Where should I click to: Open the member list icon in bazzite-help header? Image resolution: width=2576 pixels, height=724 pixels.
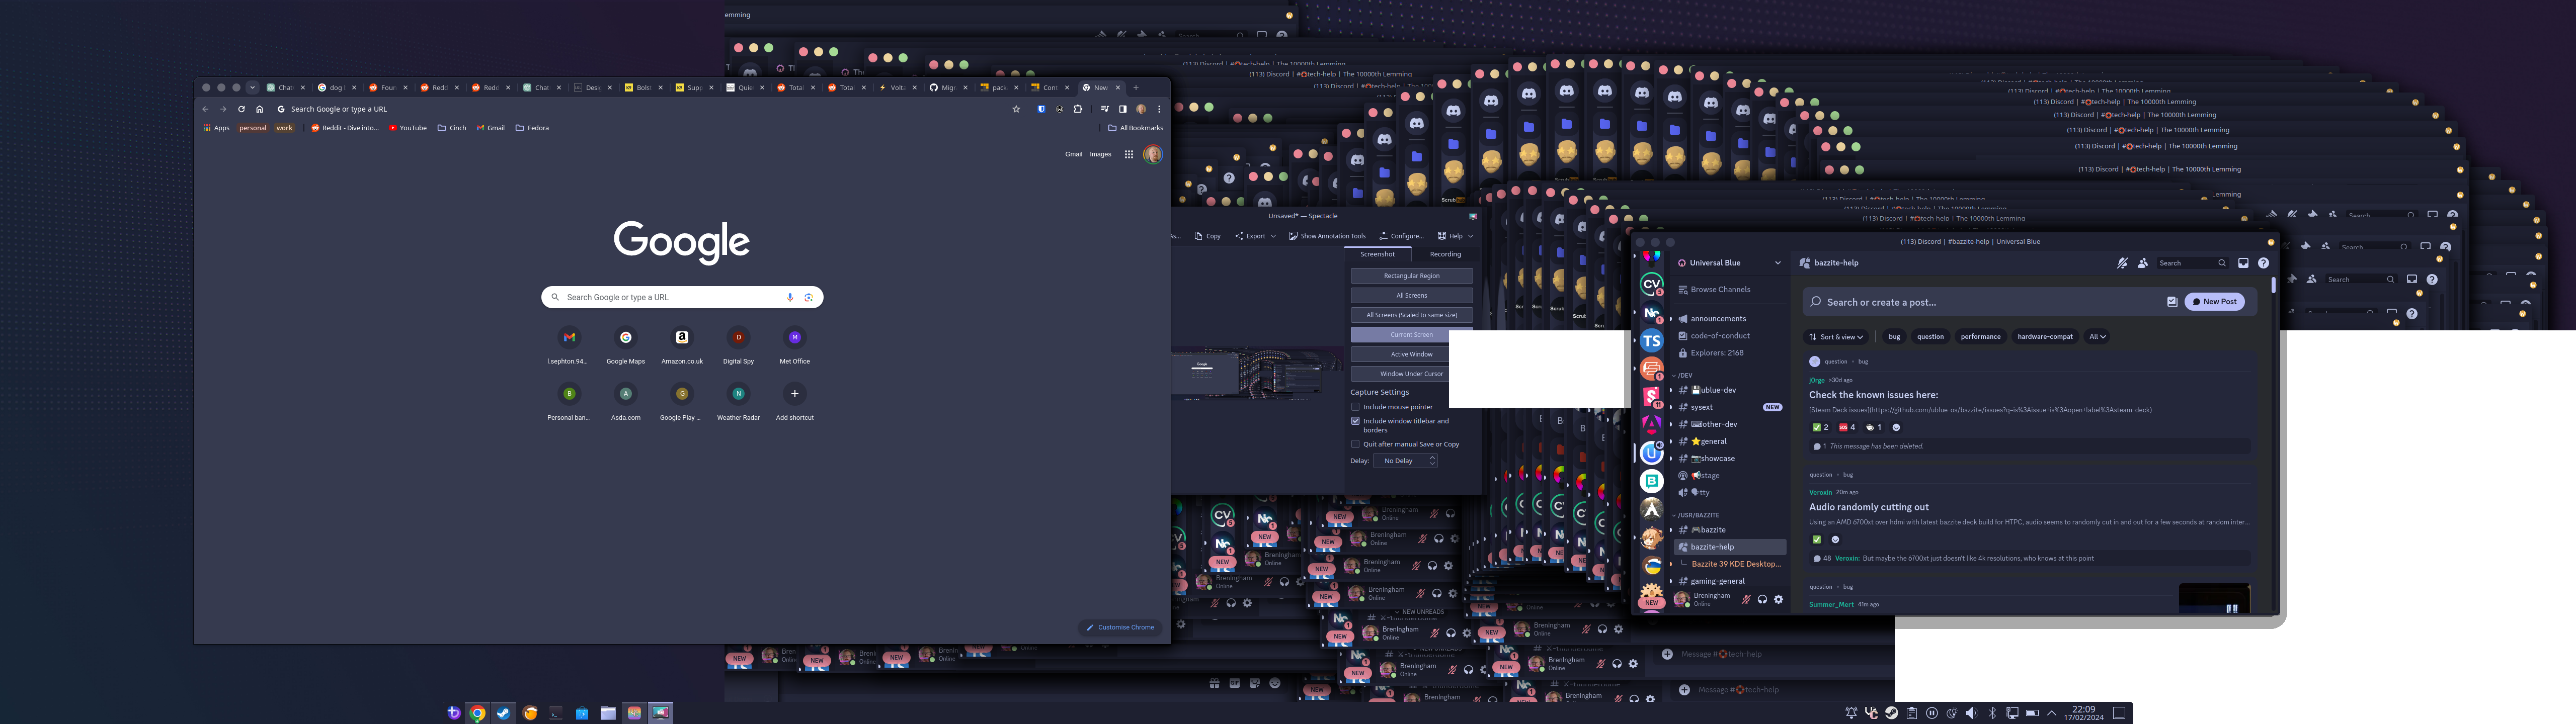pos(2143,264)
